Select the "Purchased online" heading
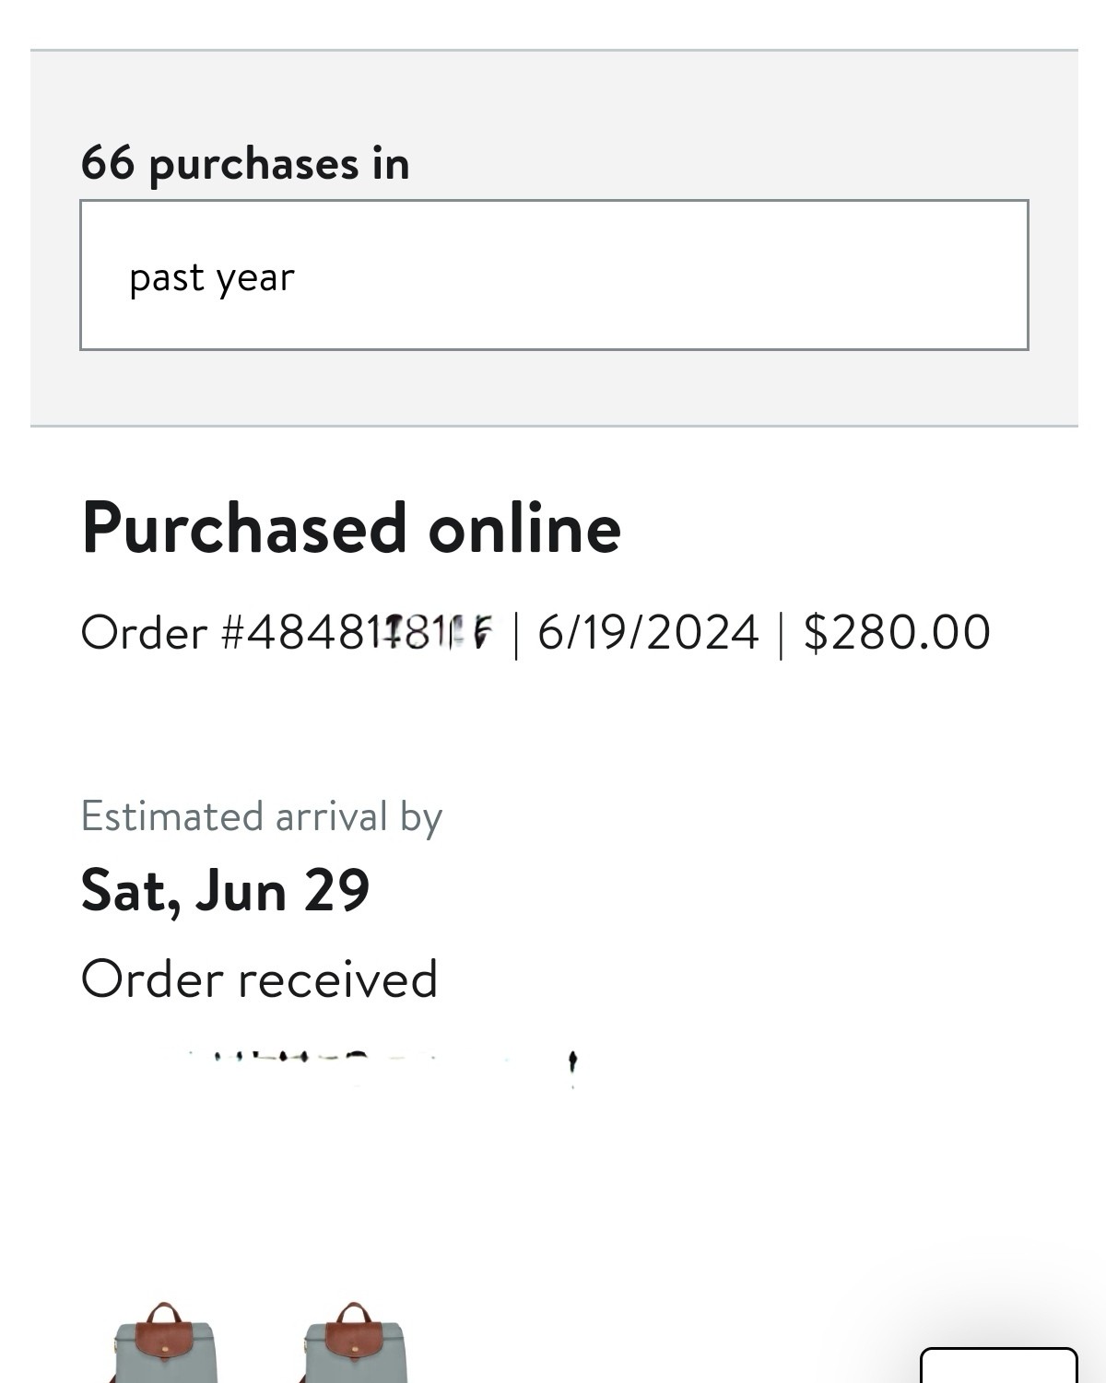The height and width of the screenshot is (1383, 1106). click(351, 528)
